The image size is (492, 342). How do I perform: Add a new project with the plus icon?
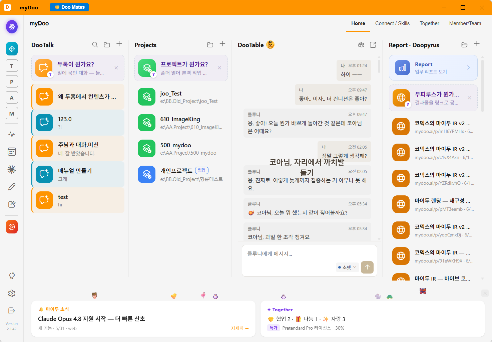[222, 44]
